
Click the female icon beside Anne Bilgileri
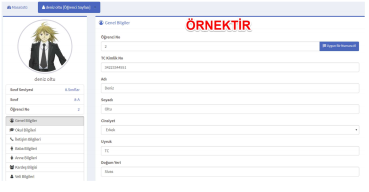click(12, 157)
